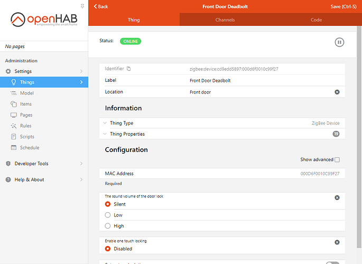Image resolution: width=362 pixels, height=264 pixels.
Task: Switch to the Channels tab
Action: 225,20
